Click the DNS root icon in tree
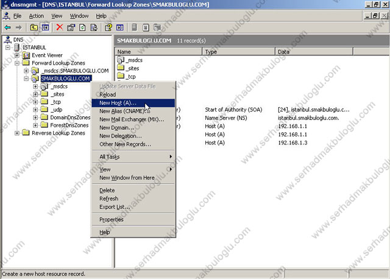Screen dimensions: 390x279 click(x=8, y=40)
